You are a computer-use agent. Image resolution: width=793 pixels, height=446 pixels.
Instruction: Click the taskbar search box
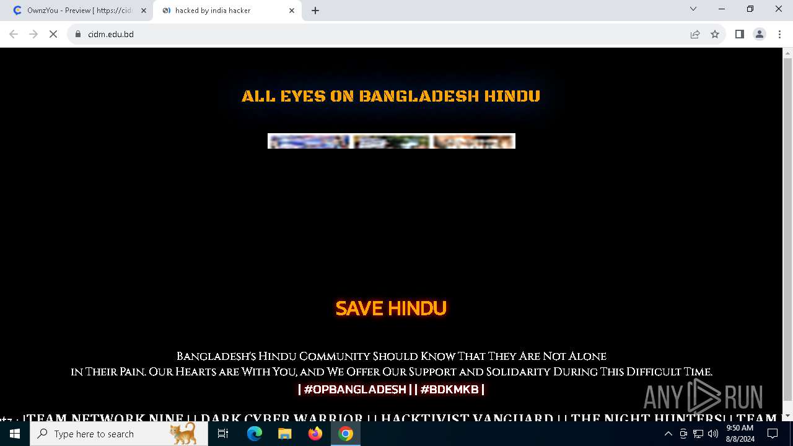(119, 434)
